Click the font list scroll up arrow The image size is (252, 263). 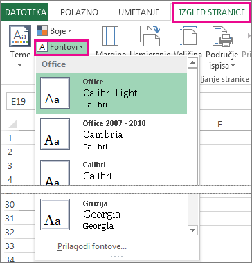pos(192,63)
